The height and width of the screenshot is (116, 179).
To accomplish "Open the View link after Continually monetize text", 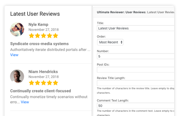I will 25,102.
